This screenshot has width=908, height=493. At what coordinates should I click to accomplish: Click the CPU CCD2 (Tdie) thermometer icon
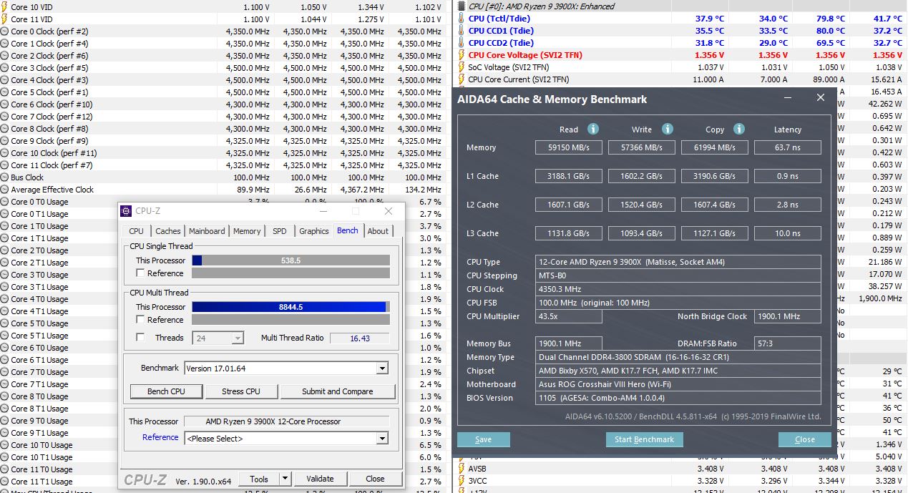point(462,43)
